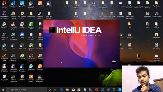The height and width of the screenshot is (92, 163).
Task: Select the PowerISO desktop icon
Action: point(4,25)
